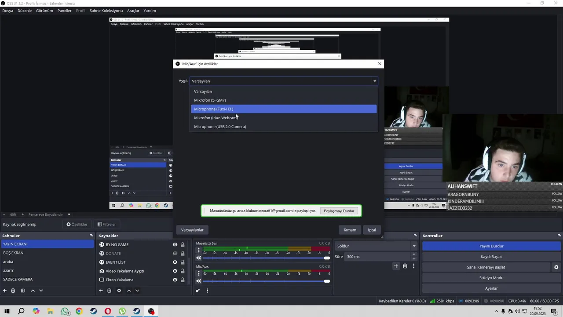Open the Sahne Koleksiyonu menu
563x317 pixels.
point(106,11)
